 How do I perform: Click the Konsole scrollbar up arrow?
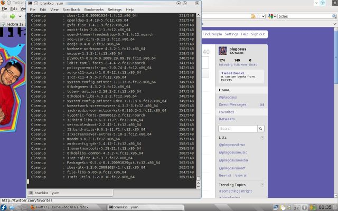(x=199, y=15)
